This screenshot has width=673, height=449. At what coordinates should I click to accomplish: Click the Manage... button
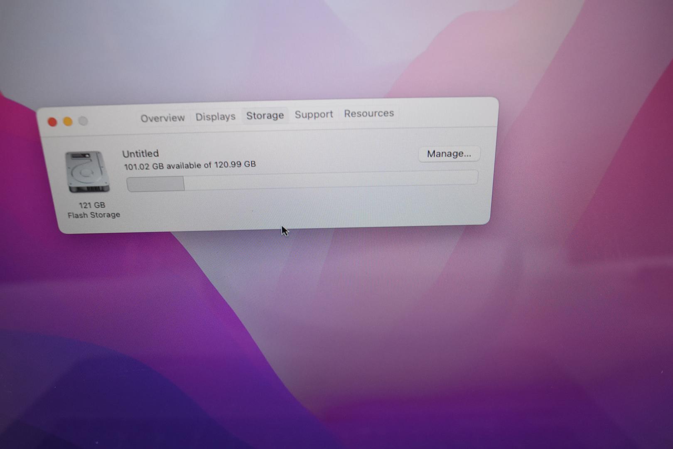click(449, 154)
